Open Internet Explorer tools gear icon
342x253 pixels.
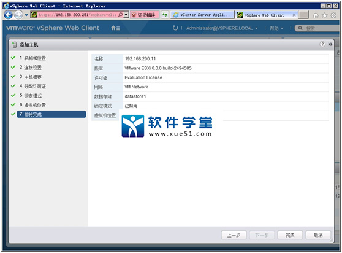333,15
